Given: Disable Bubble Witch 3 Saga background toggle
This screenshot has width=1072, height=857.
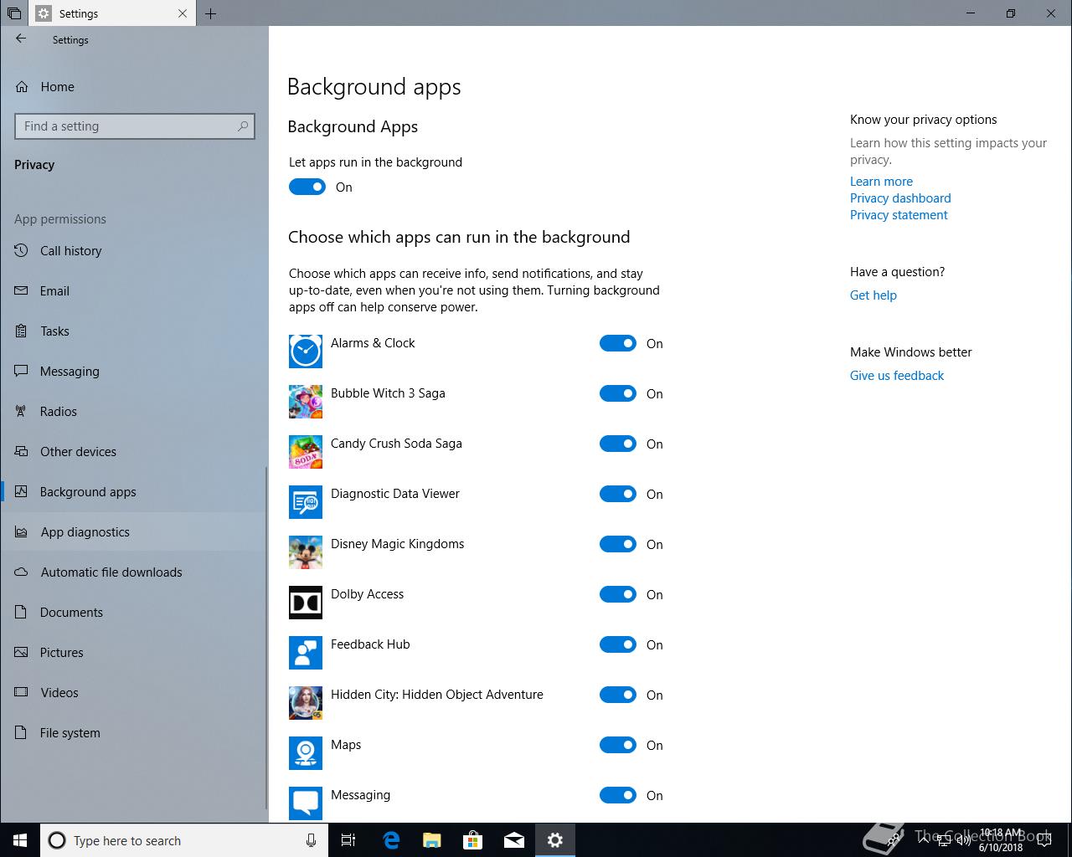Looking at the screenshot, I should click(618, 394).
